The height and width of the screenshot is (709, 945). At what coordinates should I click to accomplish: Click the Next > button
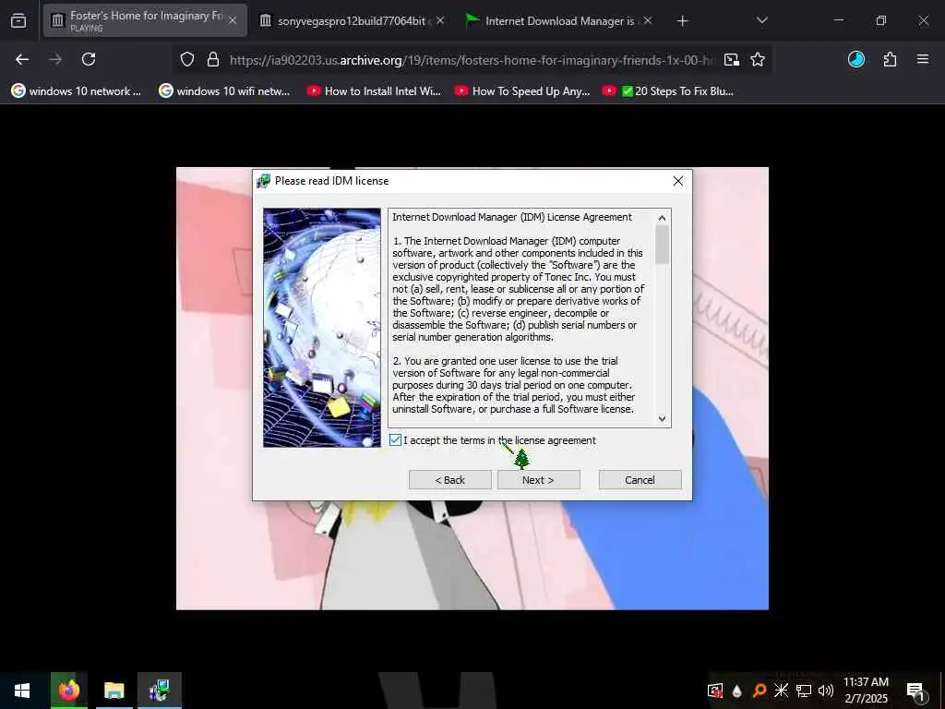(538, 480)
